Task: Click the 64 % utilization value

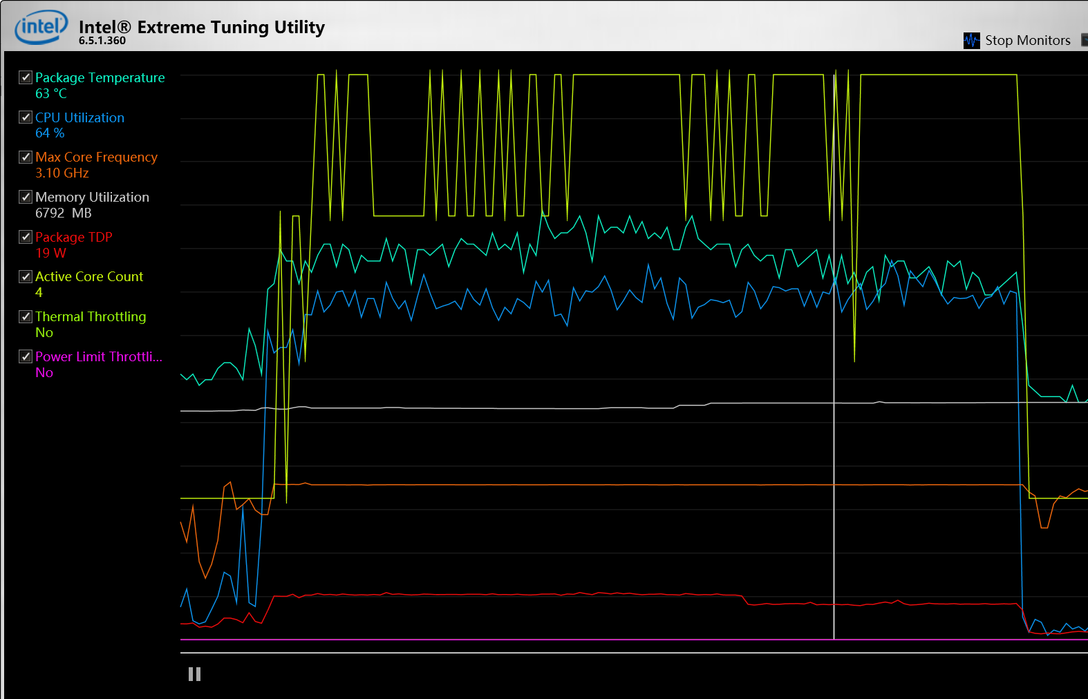Action: (50, 133)
